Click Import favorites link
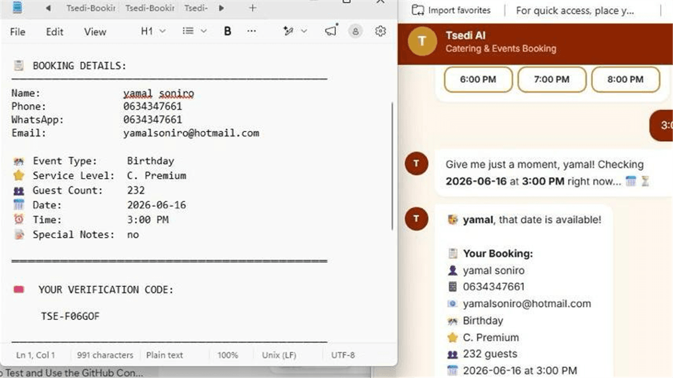 click(451, 10)
